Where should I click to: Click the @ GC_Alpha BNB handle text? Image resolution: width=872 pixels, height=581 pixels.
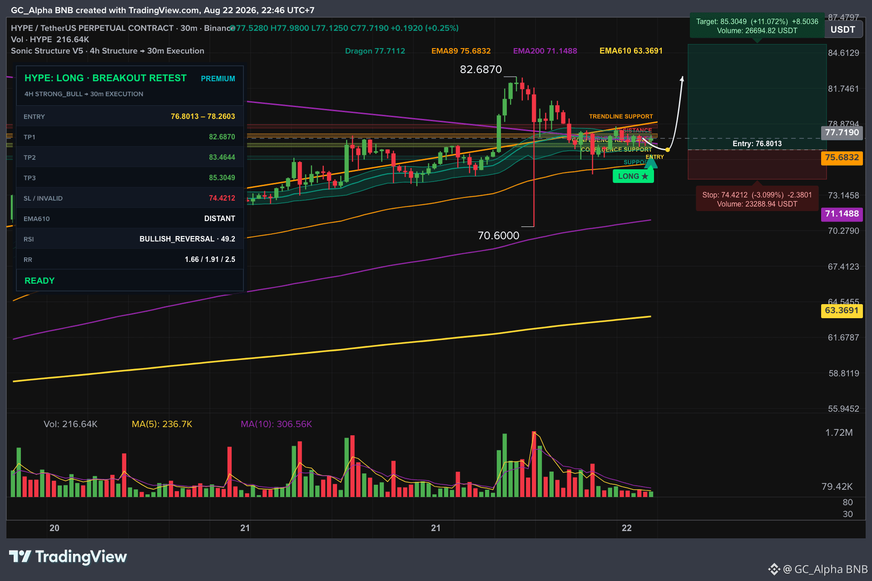pos(826,569)
